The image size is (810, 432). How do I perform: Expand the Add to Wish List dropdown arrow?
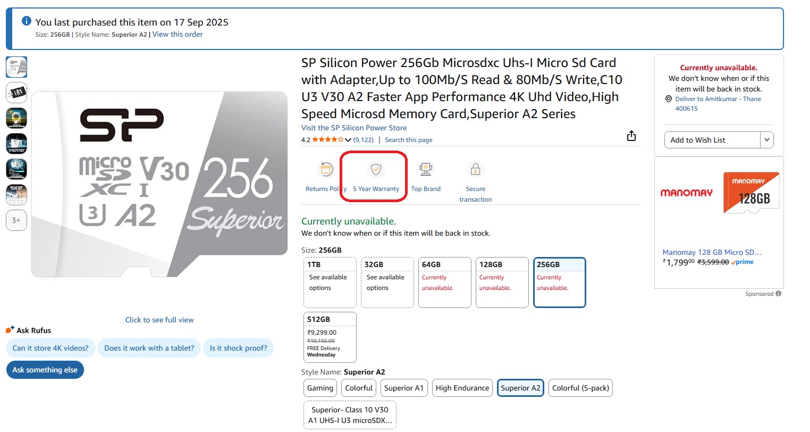pos(766,140)
